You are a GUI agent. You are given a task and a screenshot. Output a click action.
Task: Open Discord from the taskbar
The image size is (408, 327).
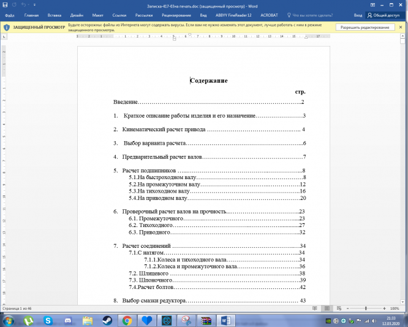click(x=68, y=320)
